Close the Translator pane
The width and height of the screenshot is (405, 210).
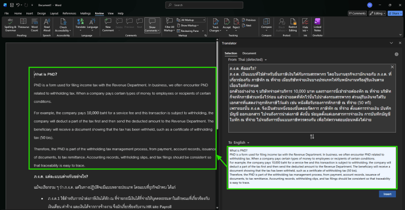(x=400, y=43)
